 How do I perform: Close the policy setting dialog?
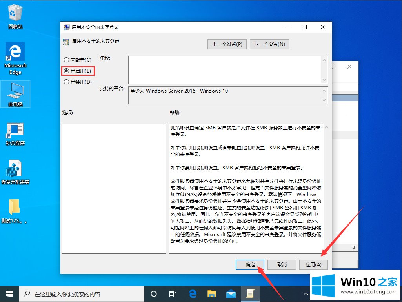(x=323, y=27)
